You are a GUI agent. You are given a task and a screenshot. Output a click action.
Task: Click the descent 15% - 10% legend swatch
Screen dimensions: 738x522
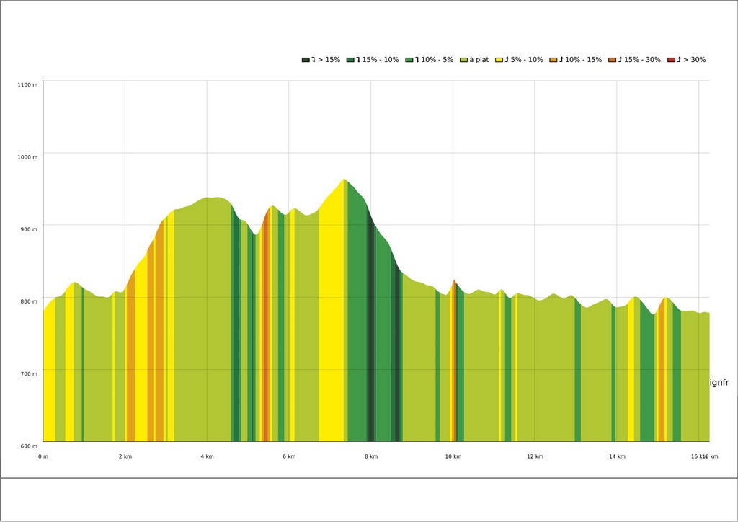[350, 60]
